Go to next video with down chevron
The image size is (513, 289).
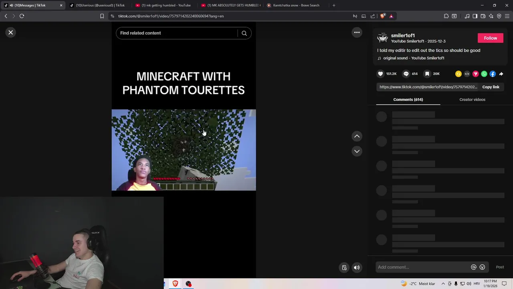click(357, 151)
